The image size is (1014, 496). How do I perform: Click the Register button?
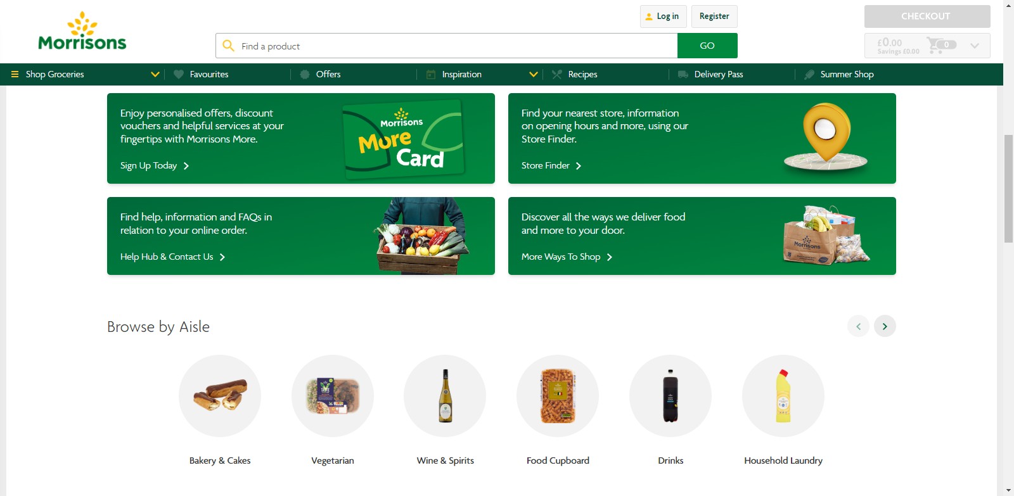coord(714,16)
